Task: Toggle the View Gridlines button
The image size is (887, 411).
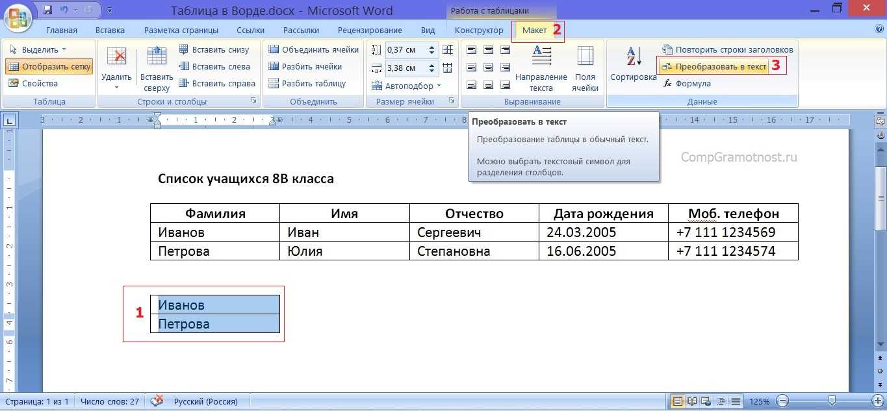Action: pos(49,66)
